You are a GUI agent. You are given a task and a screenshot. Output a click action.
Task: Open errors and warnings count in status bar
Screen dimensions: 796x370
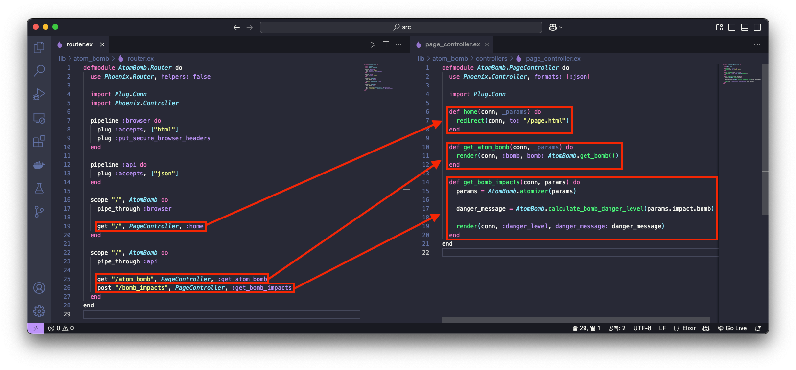coord(61,328)
